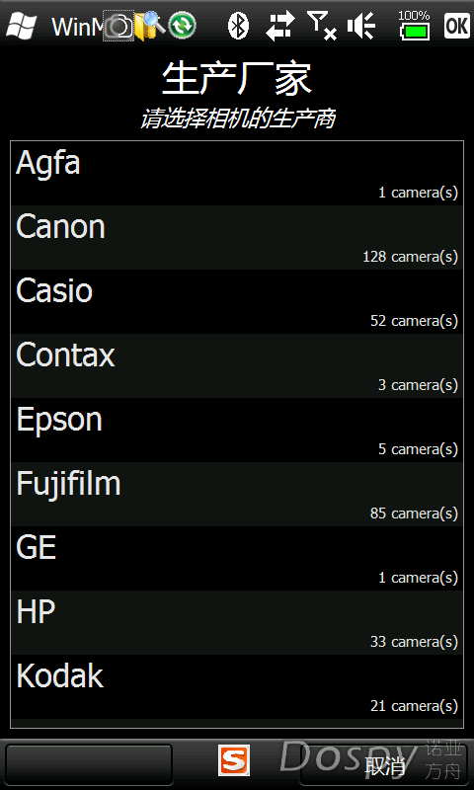Pick the Contax list item
Viewport: 474px width, 790px height.
(237, 365)
